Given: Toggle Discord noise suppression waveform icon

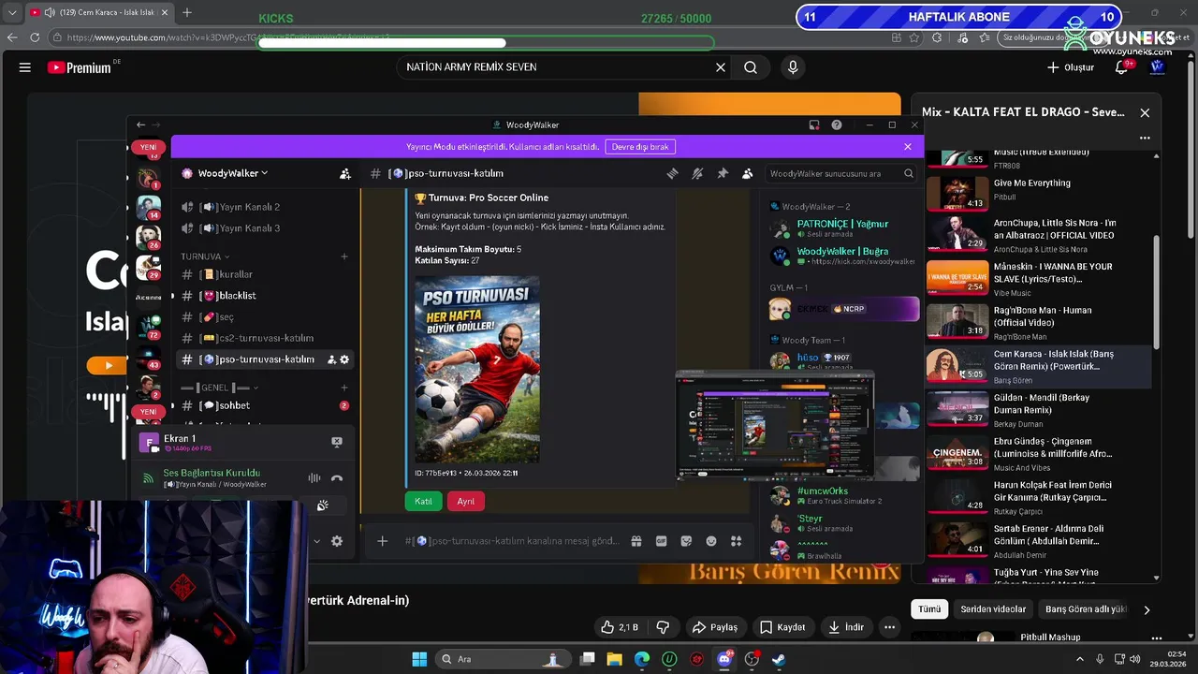Looking at the screenshot, I should point(314,478).
